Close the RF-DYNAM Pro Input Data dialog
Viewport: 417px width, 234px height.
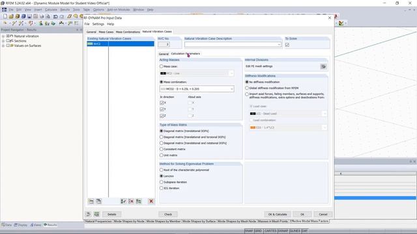tap(330, 18)
